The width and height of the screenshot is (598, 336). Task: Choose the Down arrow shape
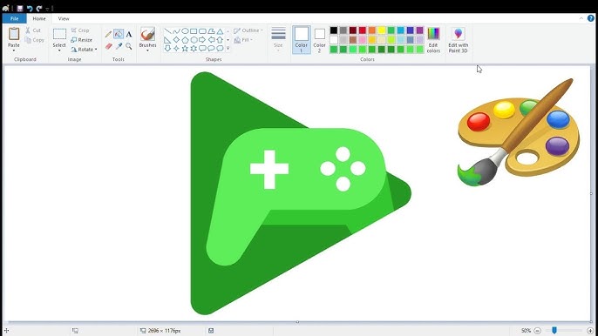click(167, 49)
